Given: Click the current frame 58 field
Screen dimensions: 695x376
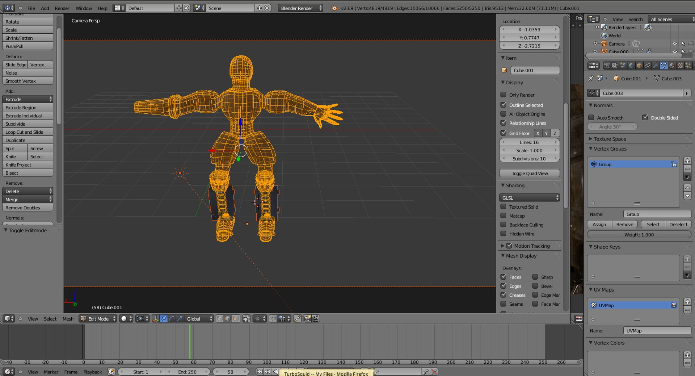Looking at the screenshot, I should 231,372.
